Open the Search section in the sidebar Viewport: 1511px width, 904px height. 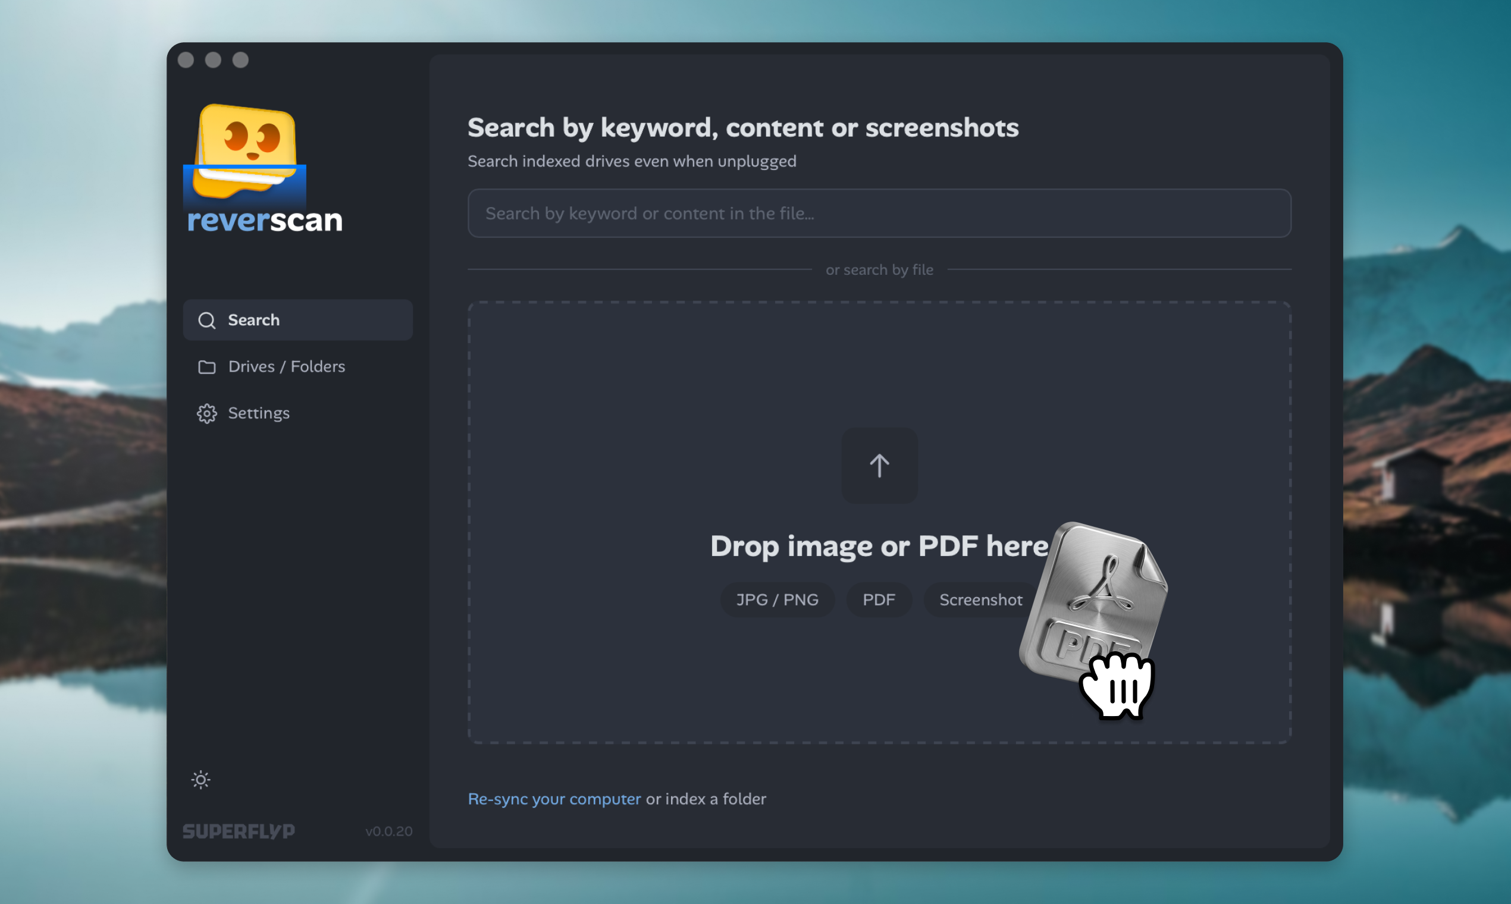254,320
